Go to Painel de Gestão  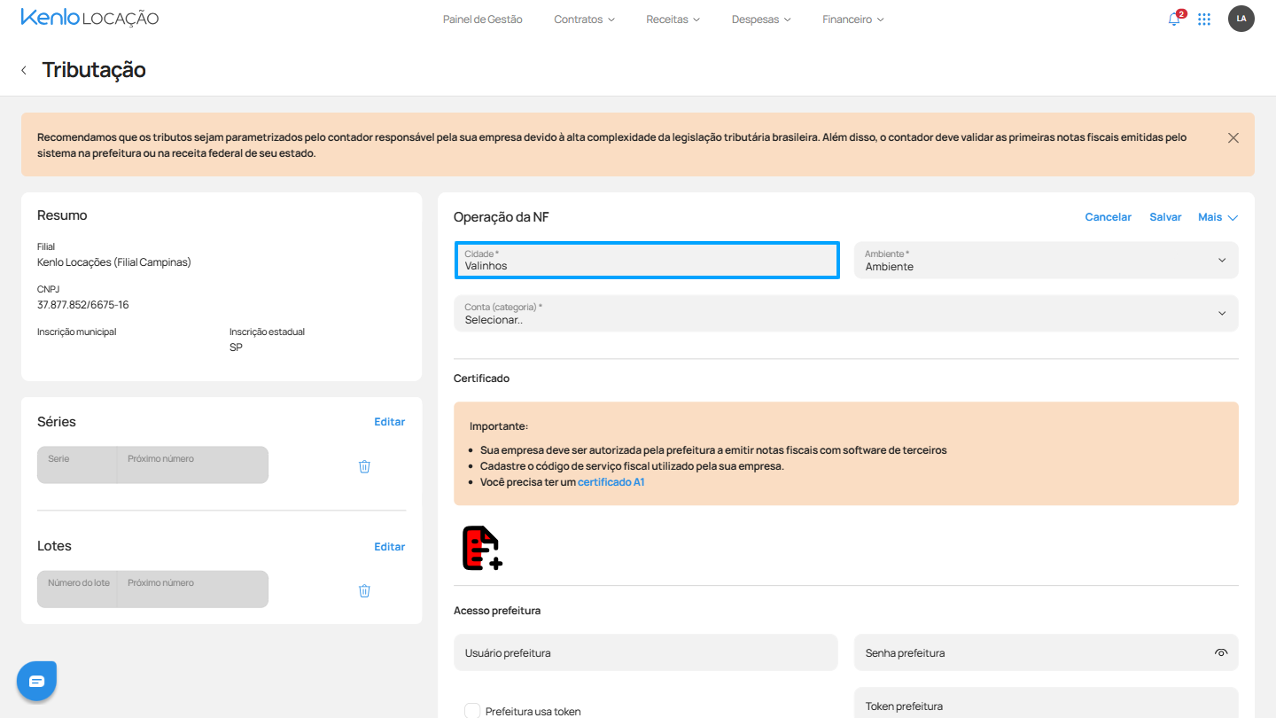coord(483,20)
